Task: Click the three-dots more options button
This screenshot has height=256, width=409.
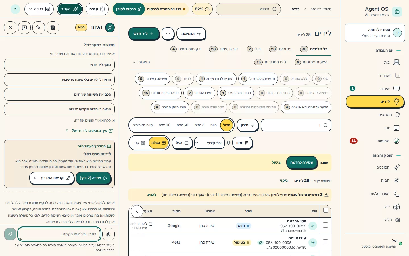Action: tap(168, 34)
